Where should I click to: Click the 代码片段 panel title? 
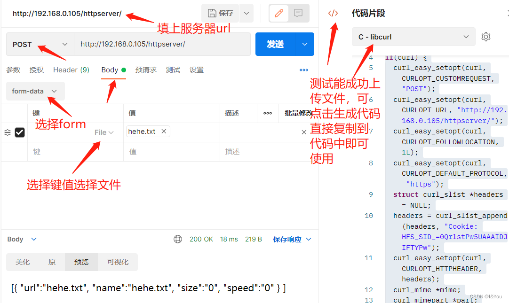(368, 13)
